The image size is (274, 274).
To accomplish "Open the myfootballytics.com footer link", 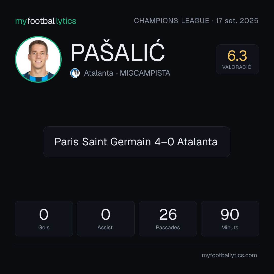I will (x=229, y=255).
